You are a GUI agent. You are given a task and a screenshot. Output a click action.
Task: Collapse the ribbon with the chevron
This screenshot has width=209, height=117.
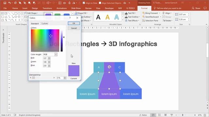tap(206, 24)
